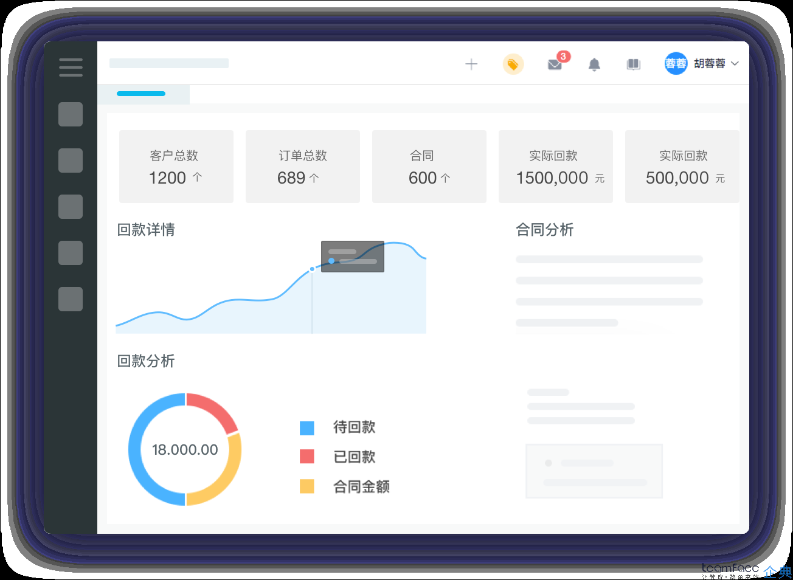Open mail inbox with 3 unread
Viewport: 793px width, 580px height.
555,64
